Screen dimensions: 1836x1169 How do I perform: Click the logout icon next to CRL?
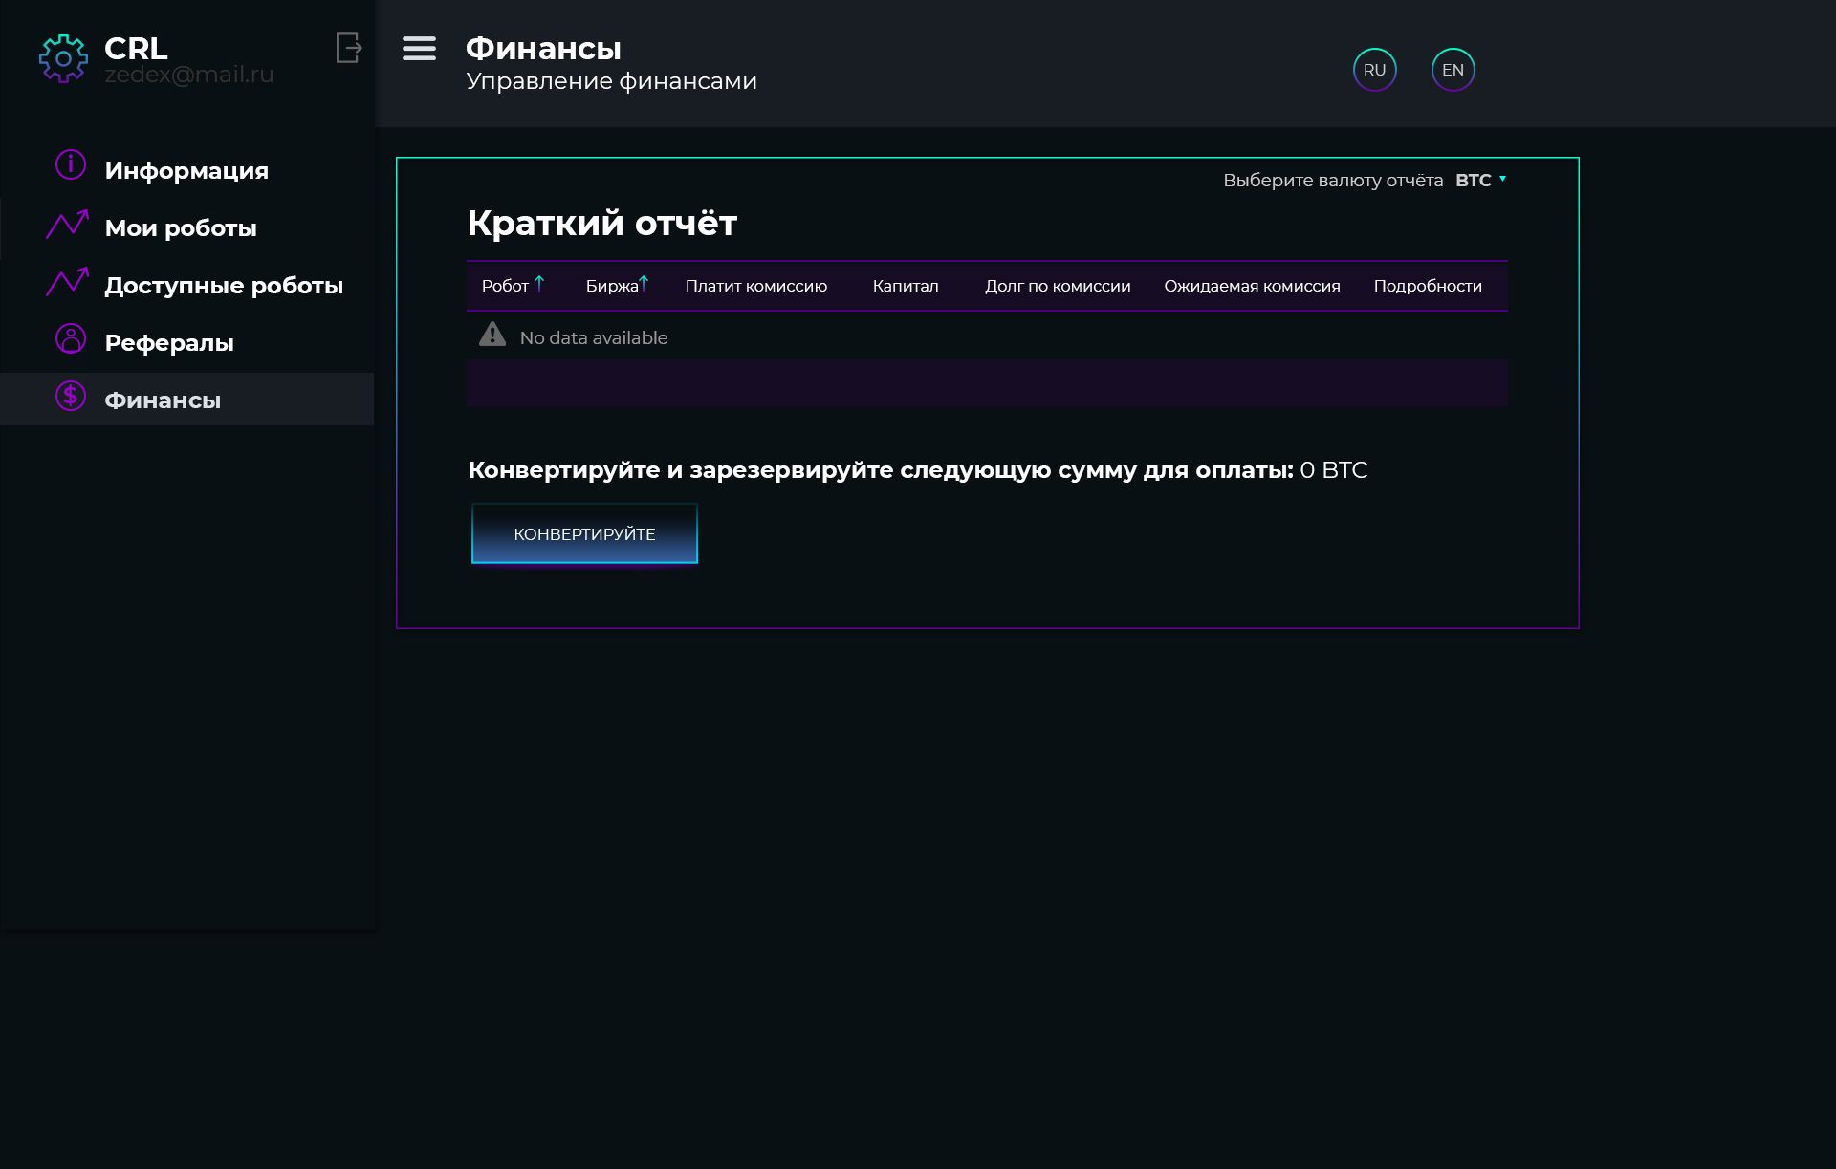point(349,48)
